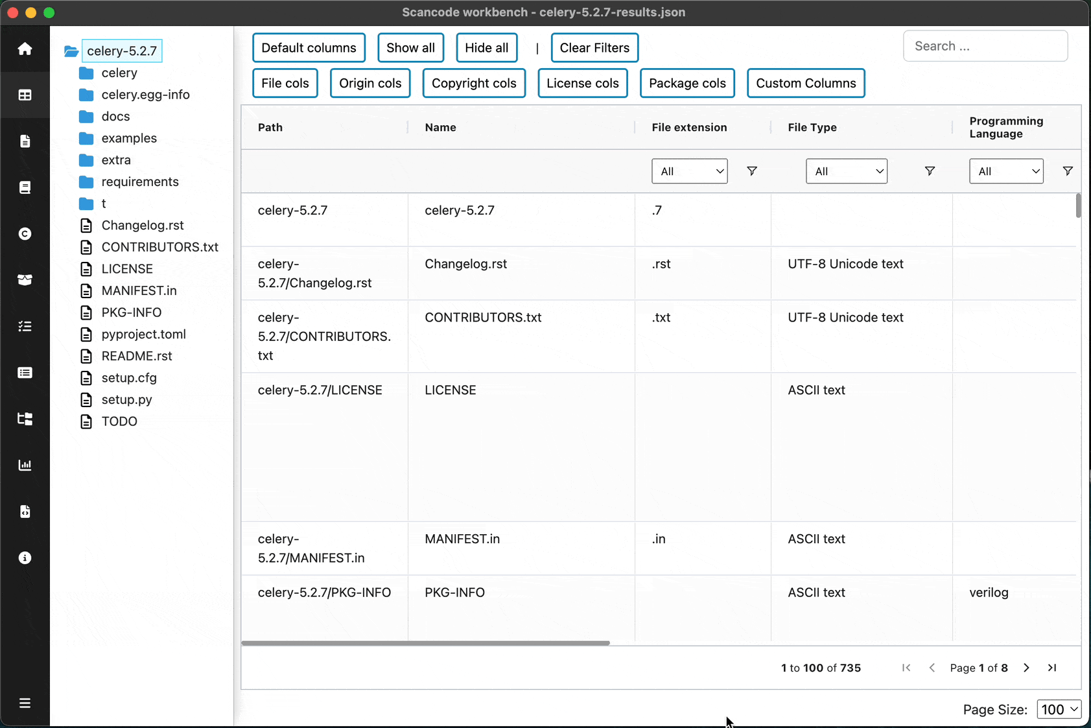Show the Origin cols group
Viewport: 1091px width, 728px height.
370,83
